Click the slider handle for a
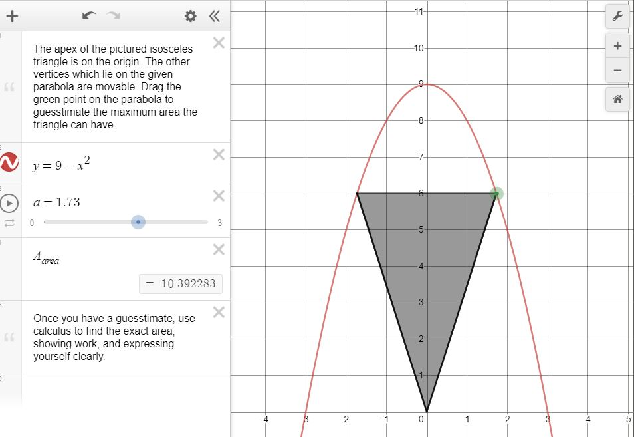Image resolution: width=634 pixels, height=437 pixels. [138, 221]
